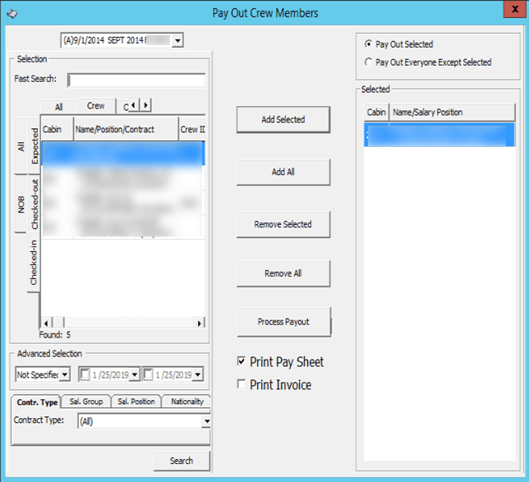Viewport: 529px width, 482px height.
Task: Enable the second date checkbox in Advanced Selection
Action: tap(148, 374)
